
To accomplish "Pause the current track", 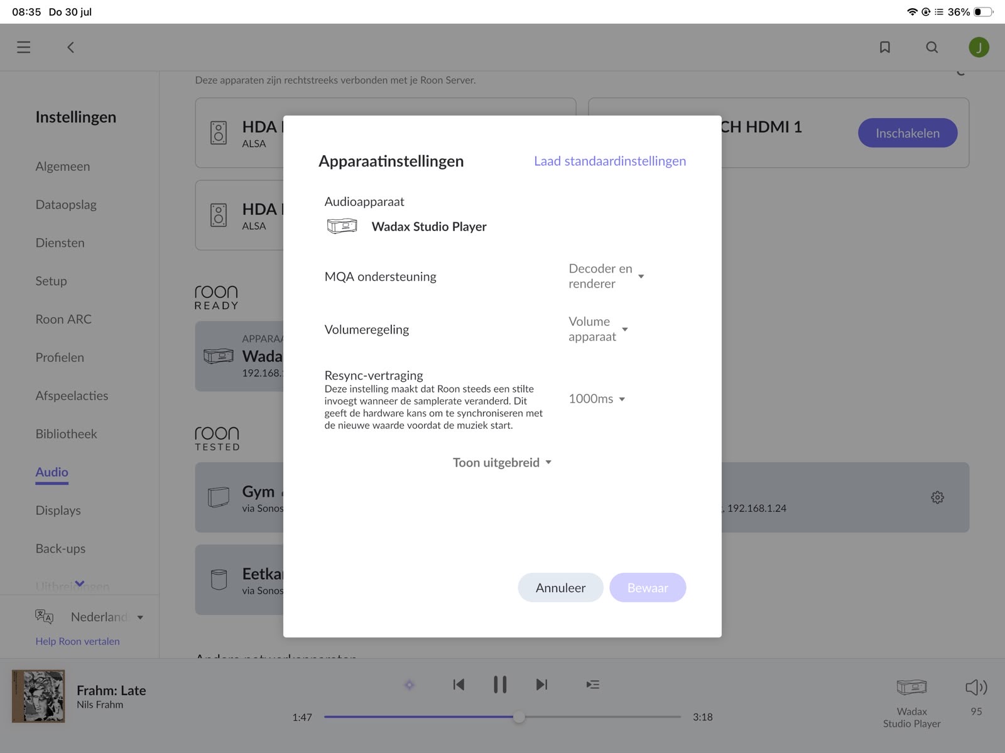I will point(500,685).
